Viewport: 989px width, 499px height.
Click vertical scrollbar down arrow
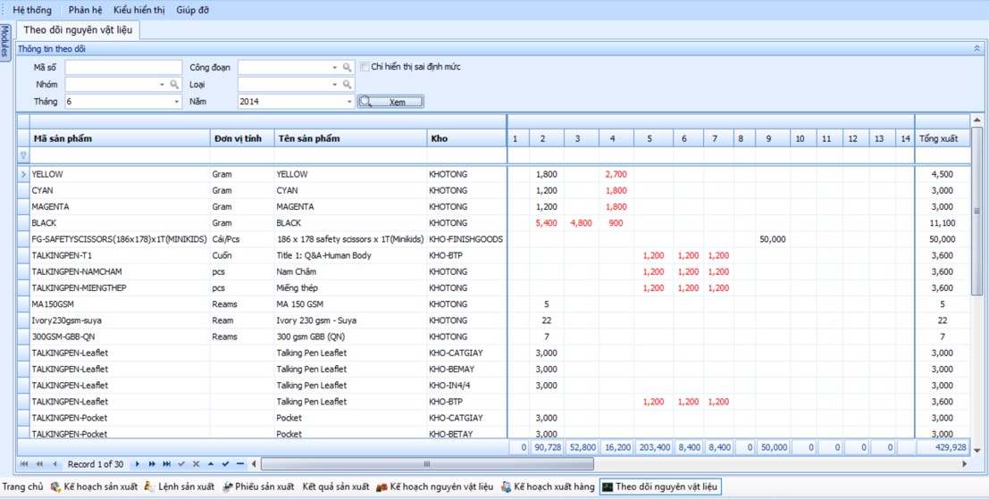click(x=976, y=451)
